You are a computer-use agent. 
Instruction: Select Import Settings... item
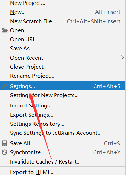tap(63, 106)
